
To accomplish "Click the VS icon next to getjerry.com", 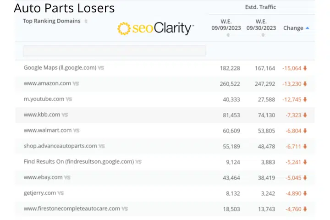I will (60, 193).
